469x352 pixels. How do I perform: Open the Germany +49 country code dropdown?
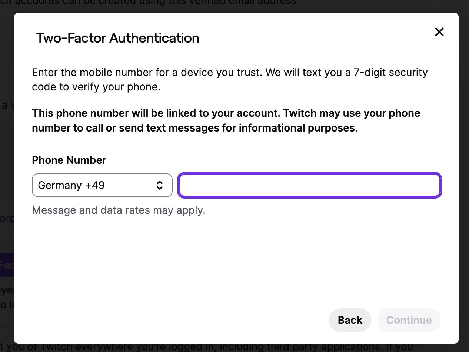pyautogui.click(x=102, y=185)
